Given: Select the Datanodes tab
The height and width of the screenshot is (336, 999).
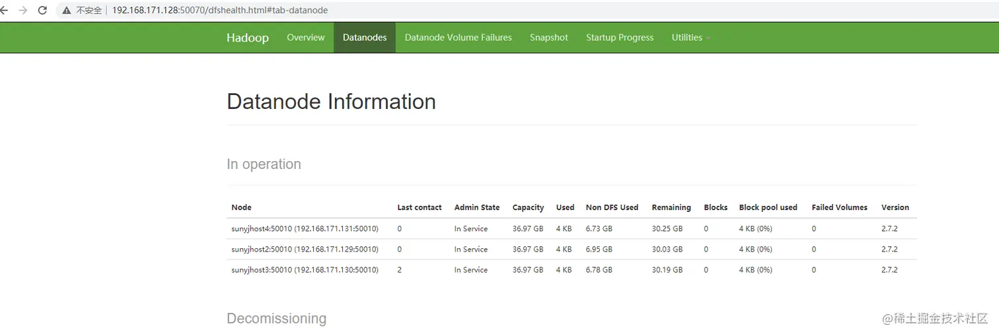Looking at the screenshot, I should tap(364, 38).
